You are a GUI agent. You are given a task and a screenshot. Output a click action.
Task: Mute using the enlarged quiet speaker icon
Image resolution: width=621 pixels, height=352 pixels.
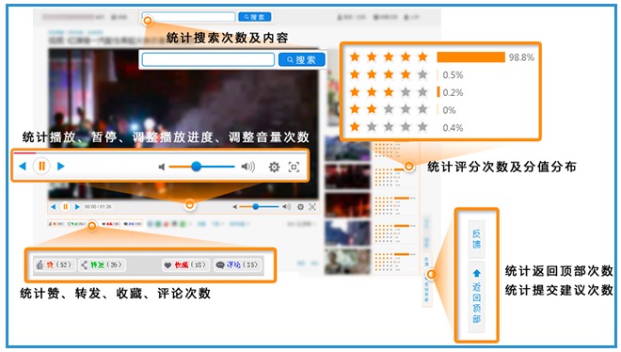point(162,167)
